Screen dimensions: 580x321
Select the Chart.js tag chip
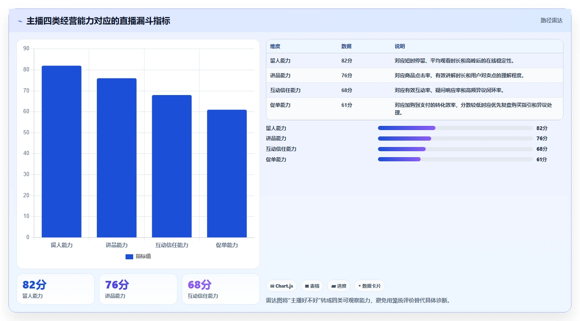(282, 286)
